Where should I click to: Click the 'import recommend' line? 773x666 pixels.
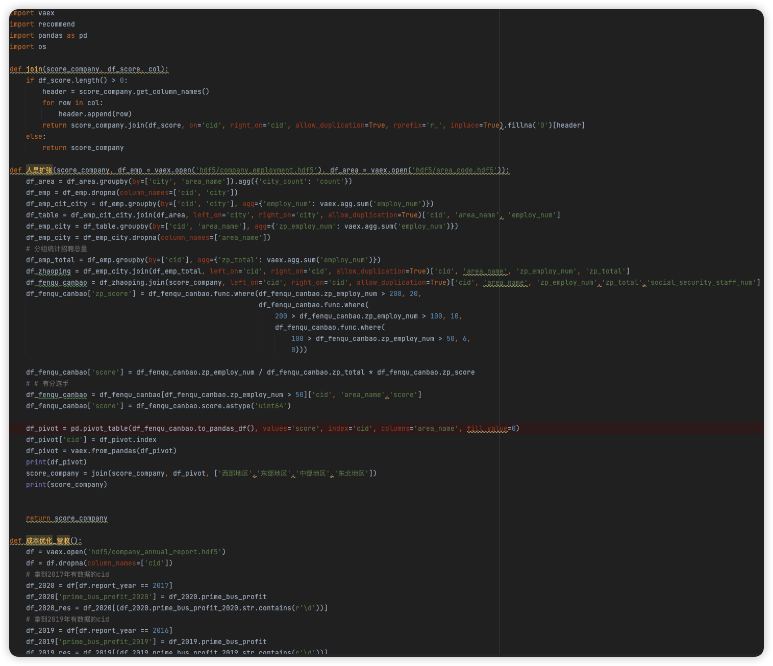42,24
